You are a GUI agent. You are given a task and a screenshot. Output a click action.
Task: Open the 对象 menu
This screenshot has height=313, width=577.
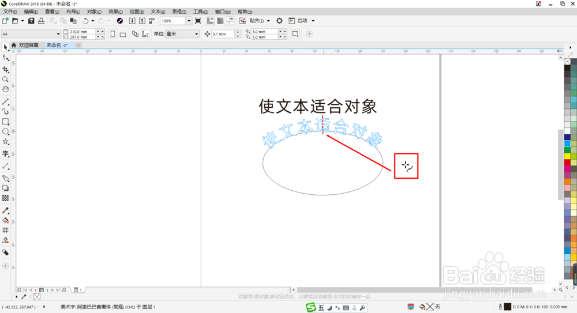94,12
